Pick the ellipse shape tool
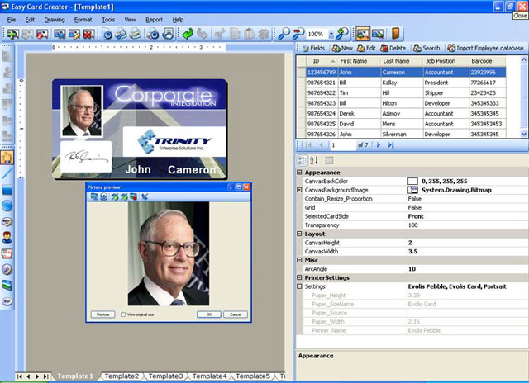The image size is (529, 383). coord(7,206)
